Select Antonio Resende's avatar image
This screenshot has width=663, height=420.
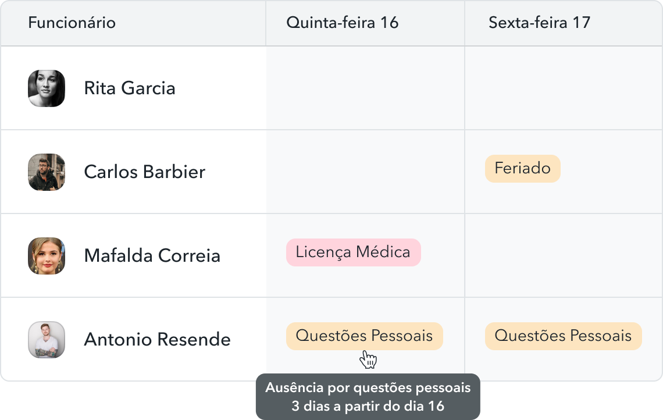[47, 340]
